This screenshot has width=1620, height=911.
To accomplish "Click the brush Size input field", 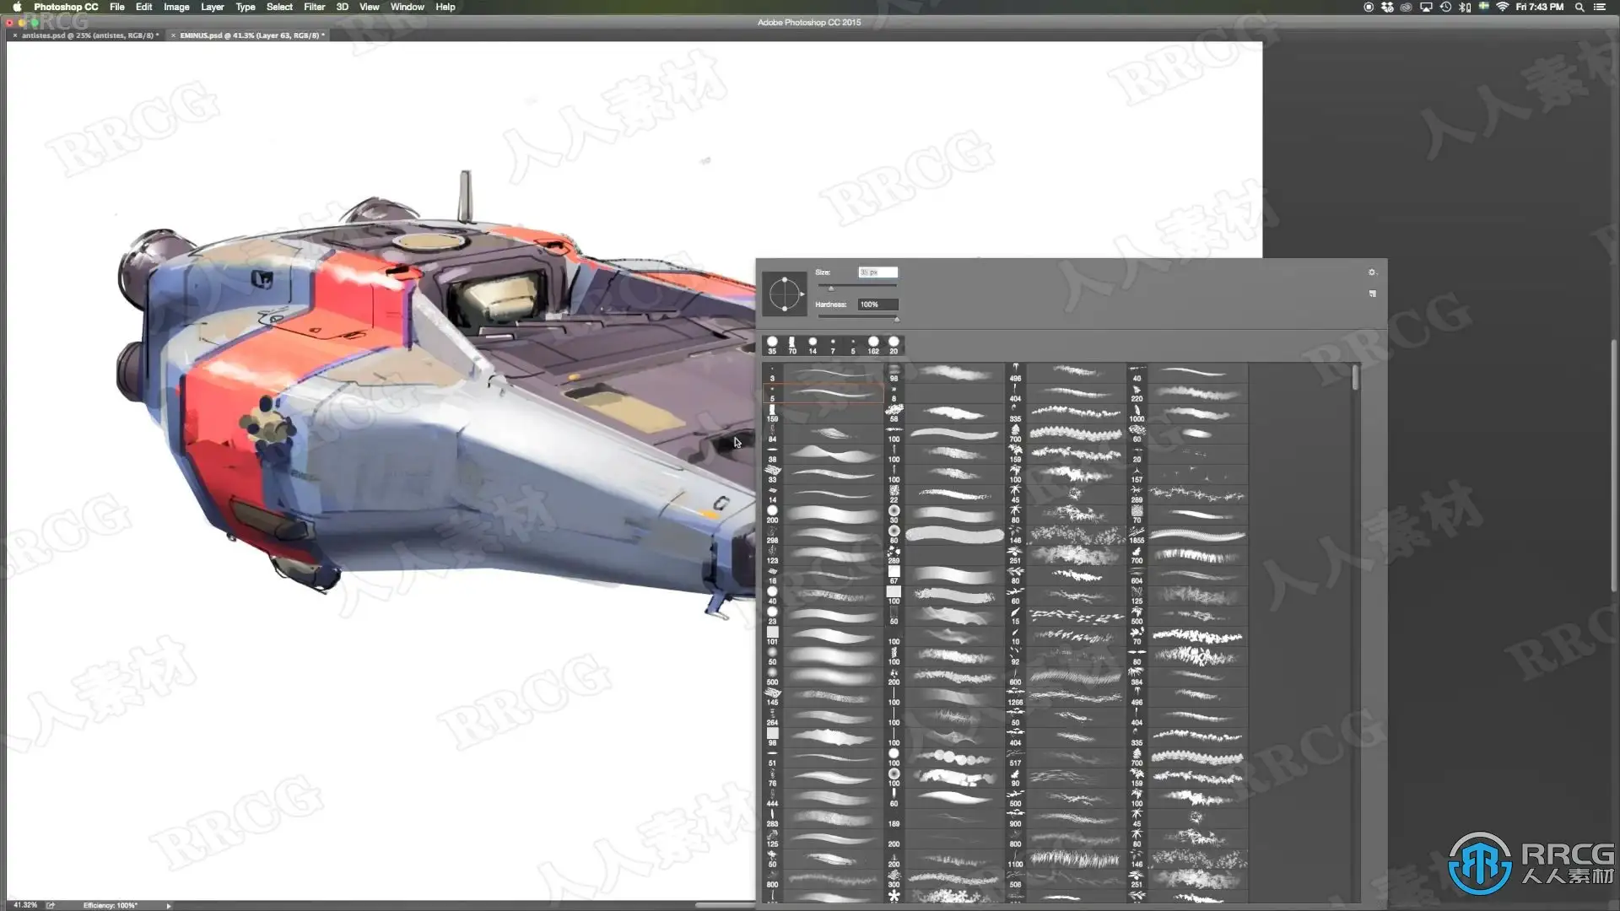I will (877, 272).
